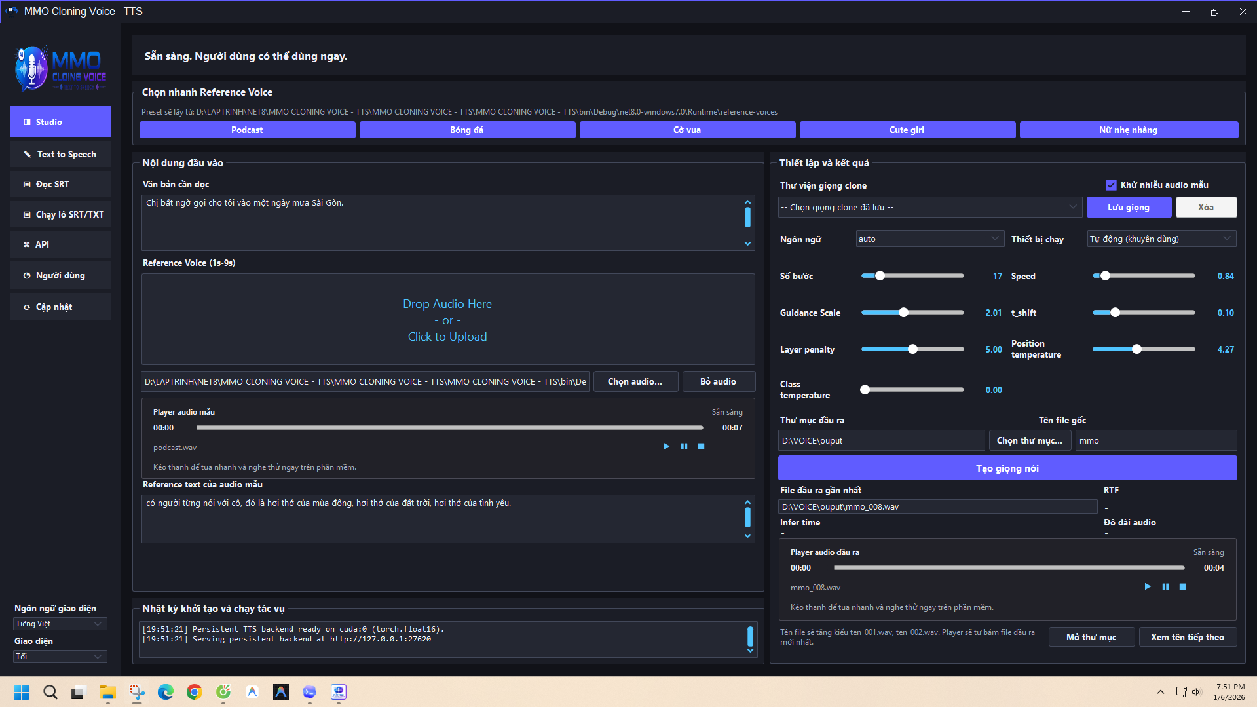Stop the sample audio player

[x=701, y=446]
